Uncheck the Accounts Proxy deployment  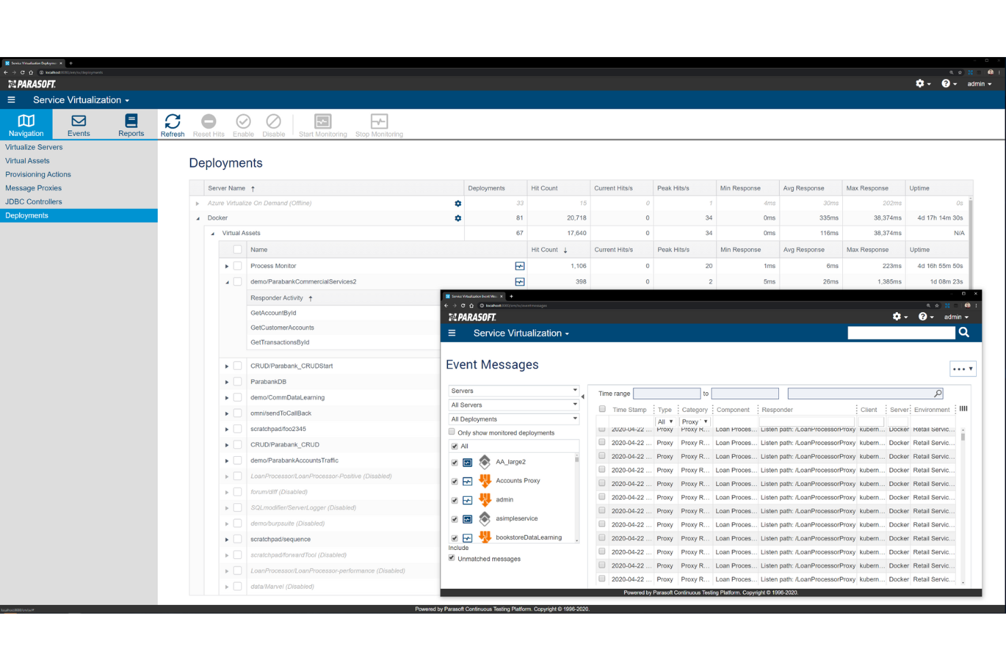coord(454,481)
